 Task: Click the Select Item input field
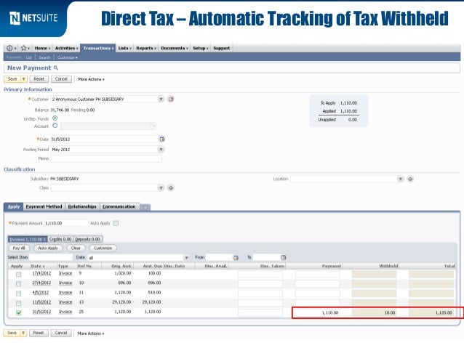pyautogui.click(x=51, y=257)
